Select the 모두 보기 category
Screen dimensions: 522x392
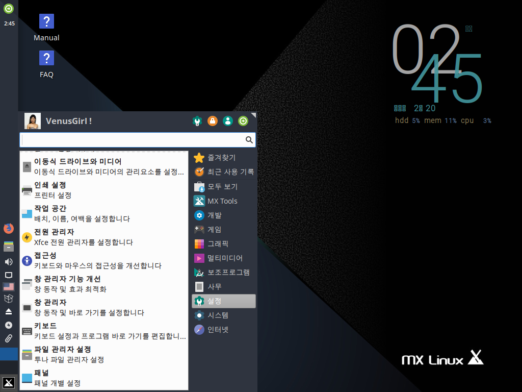(224, 187)
